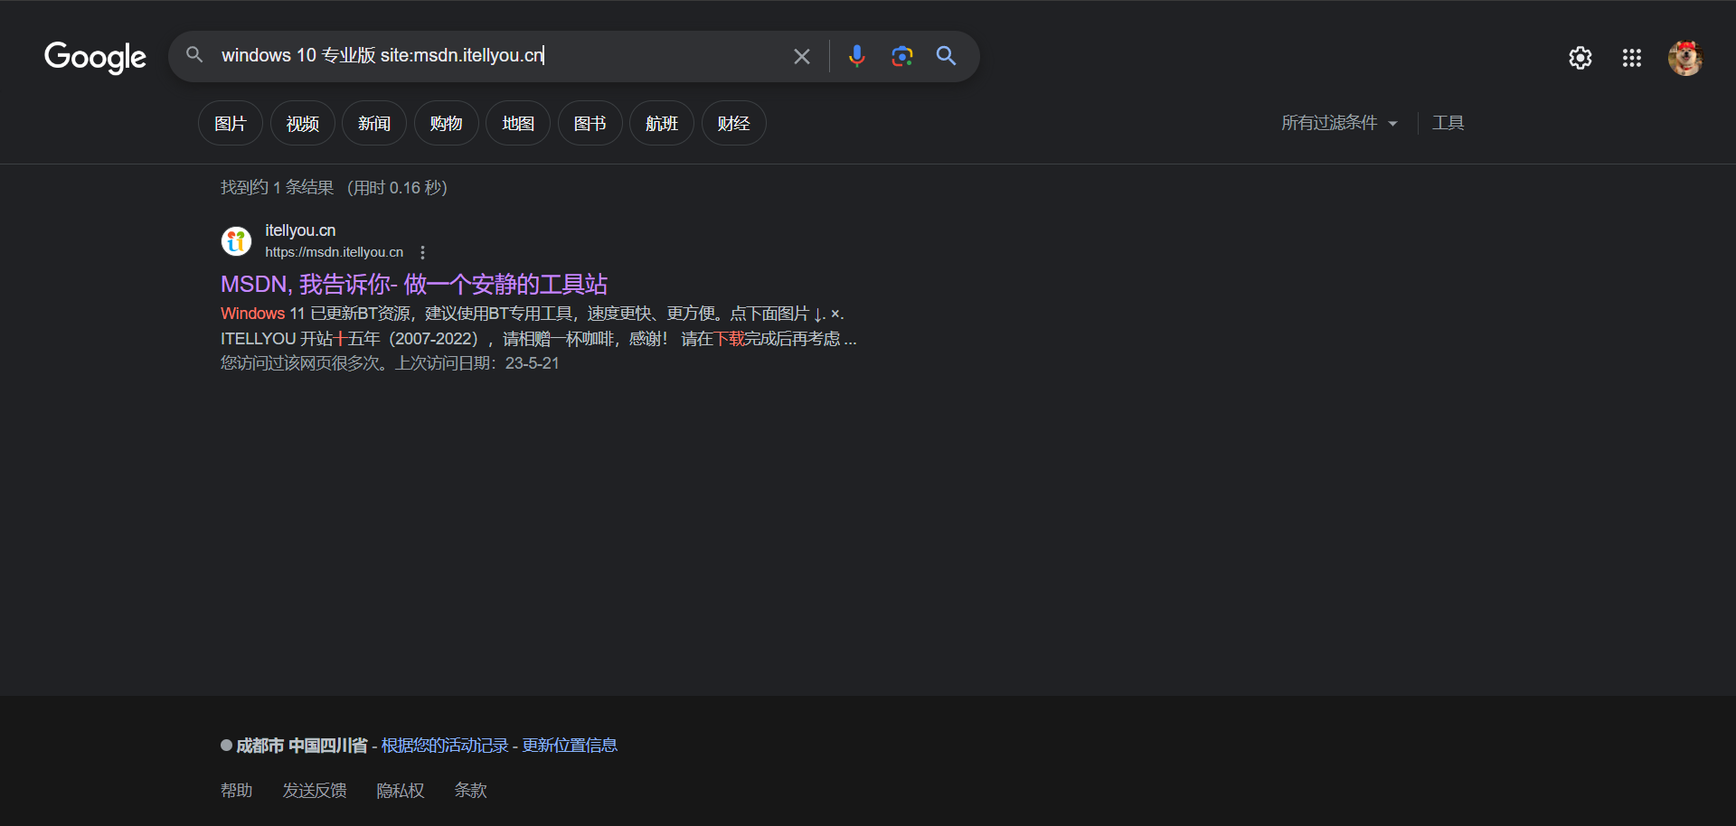Click last visited text 上次访问日期

coord(477,363)
